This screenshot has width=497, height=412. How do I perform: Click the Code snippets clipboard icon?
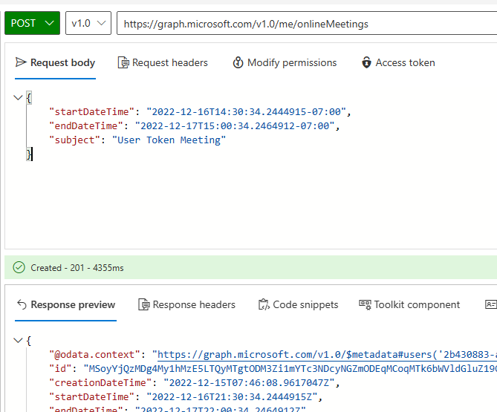click(264, 304)
